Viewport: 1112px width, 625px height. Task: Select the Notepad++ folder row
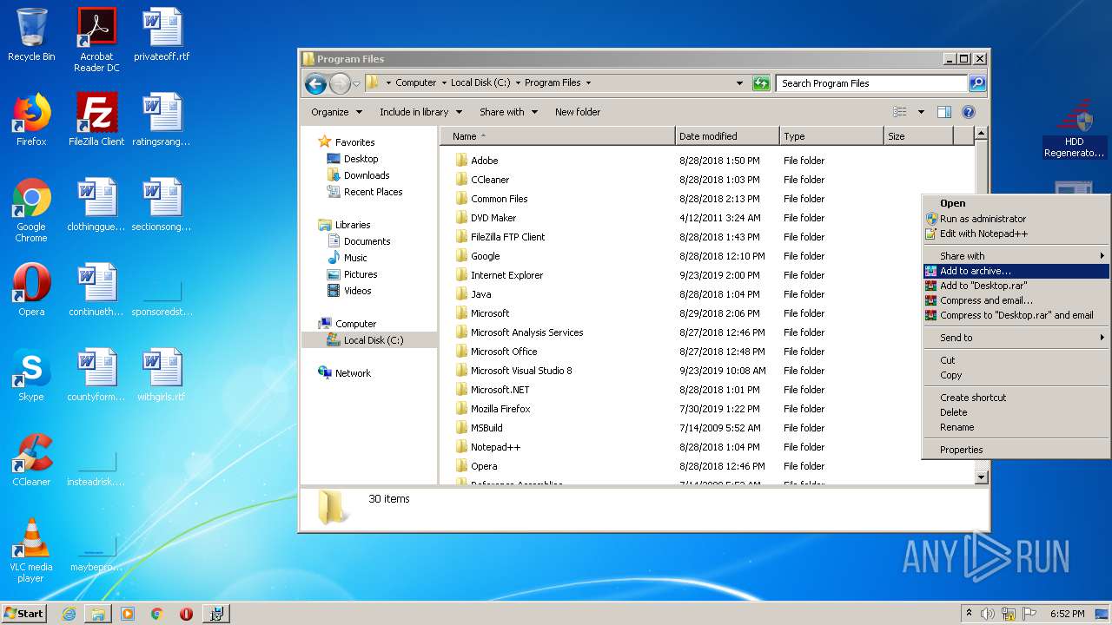coord(708,447)
